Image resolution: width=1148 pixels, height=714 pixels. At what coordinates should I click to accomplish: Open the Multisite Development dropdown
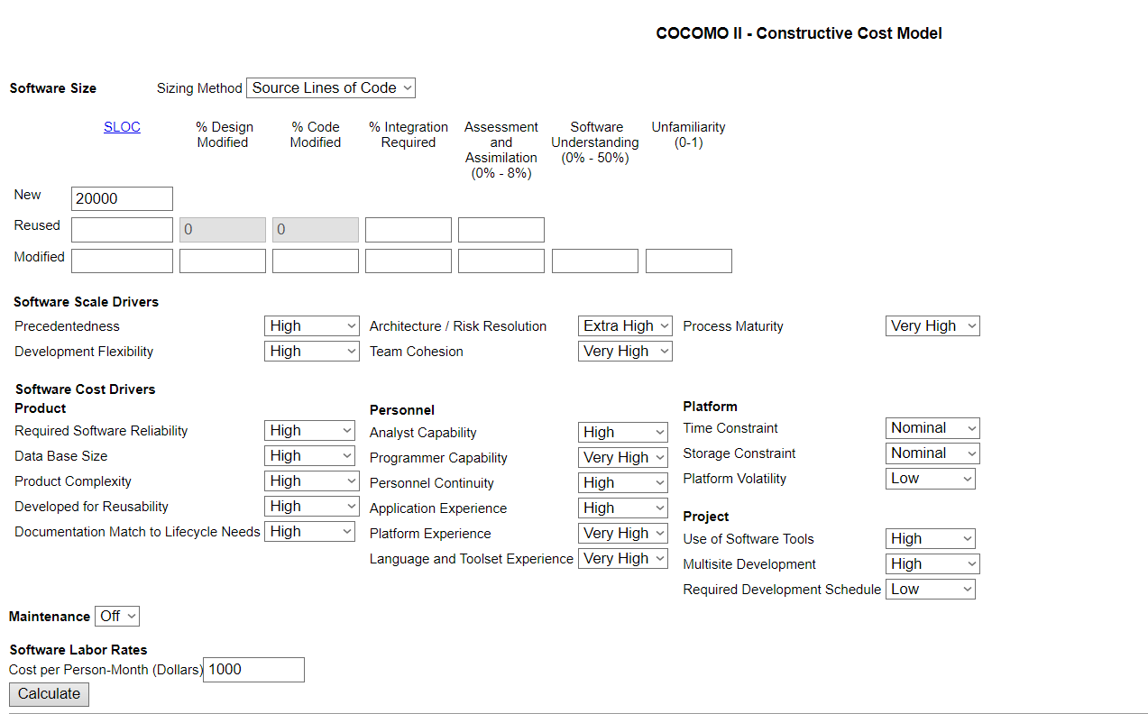coord(932,564)
